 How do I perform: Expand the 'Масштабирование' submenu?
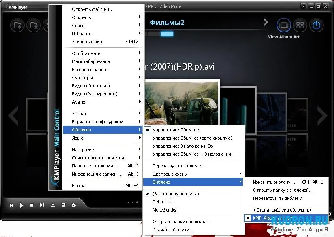[x=103, y=61]
